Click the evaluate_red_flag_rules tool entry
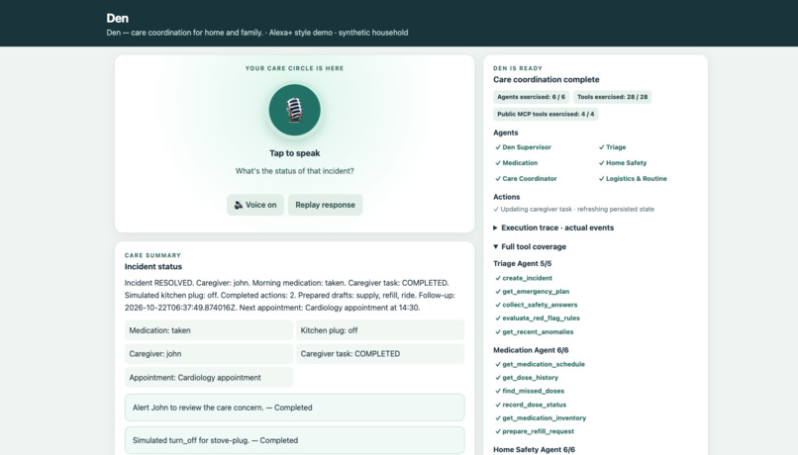The height and width of the screenshot is (455, 798). [x=538, y=318]
